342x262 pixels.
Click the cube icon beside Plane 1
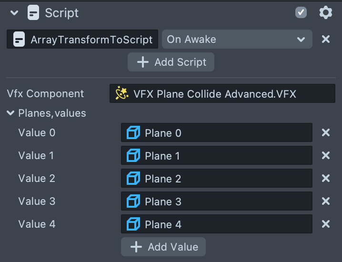coord(133,156)
